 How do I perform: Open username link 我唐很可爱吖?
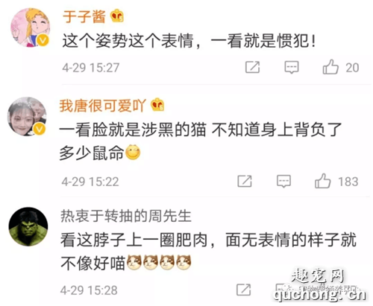(x=102, y=106)
